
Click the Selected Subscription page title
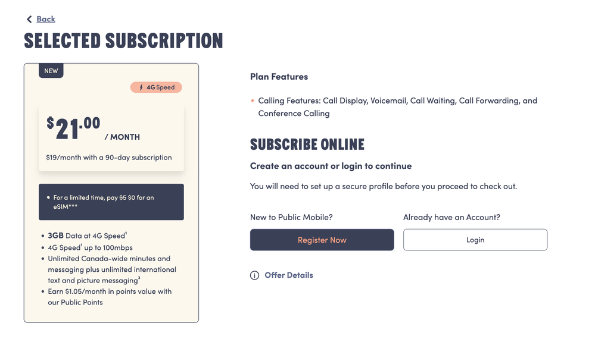(123, 41)
